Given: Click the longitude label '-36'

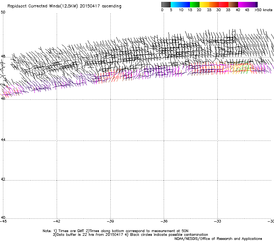Looking at the screenshot, I should pyautogui.click(x=164, y=221).
